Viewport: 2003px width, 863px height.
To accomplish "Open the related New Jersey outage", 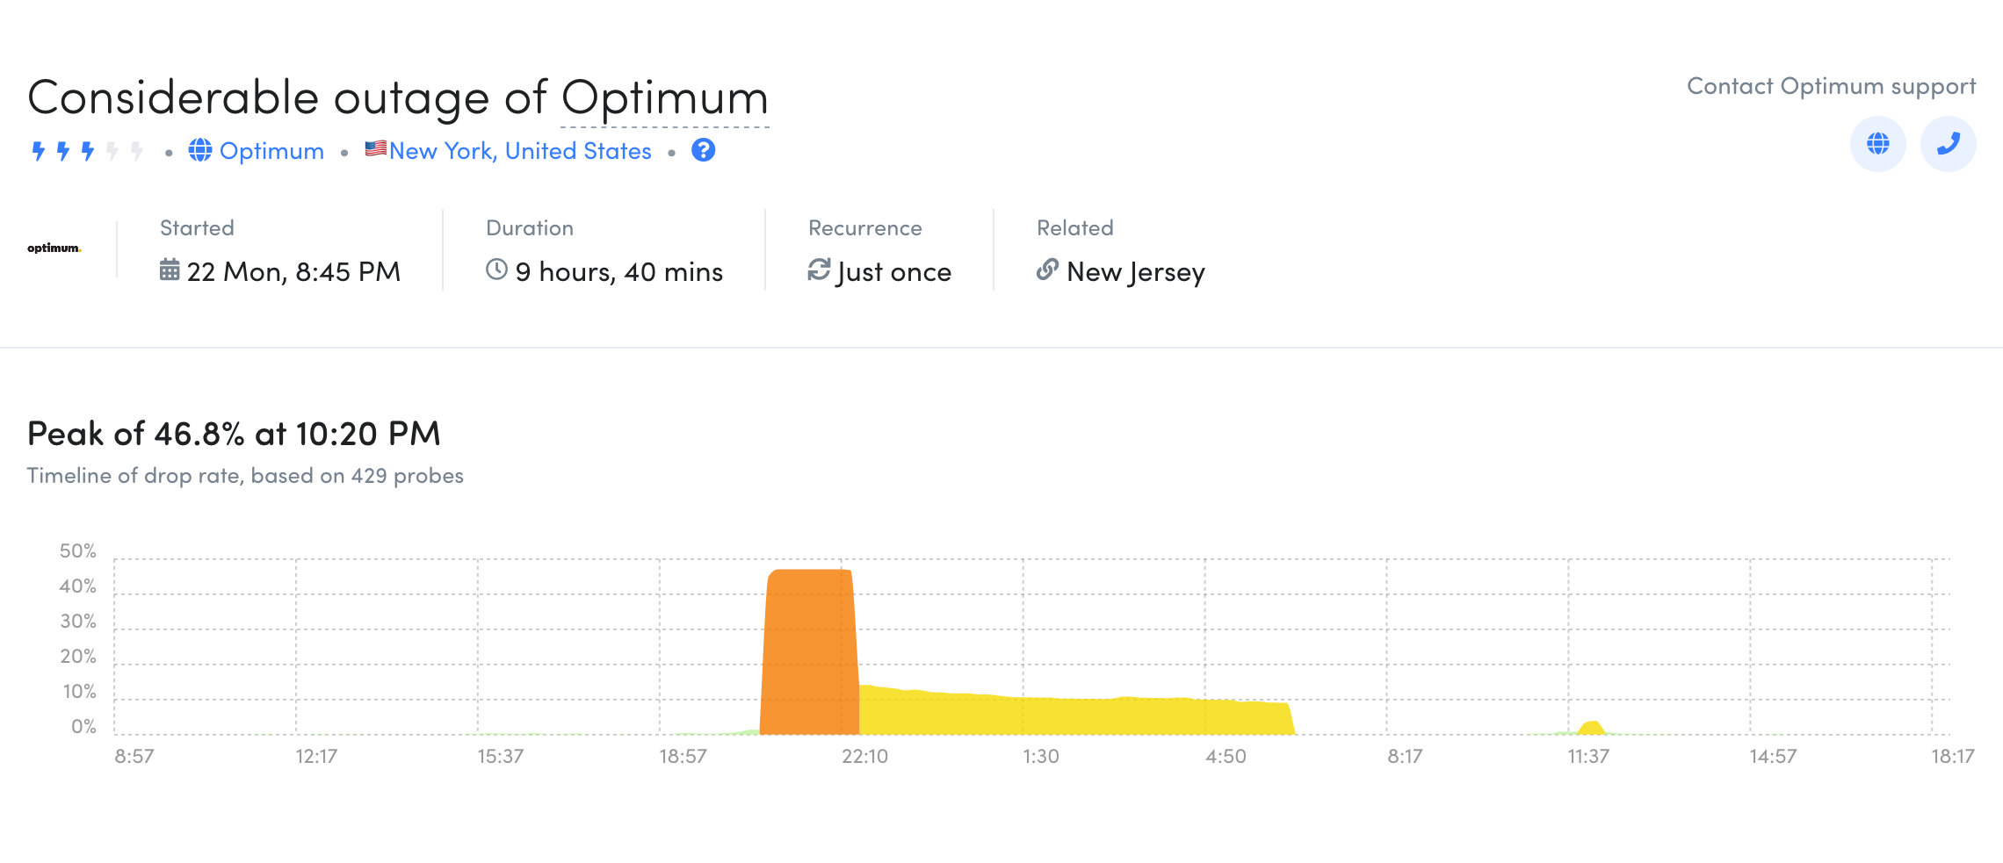I will coord(1135,272).
